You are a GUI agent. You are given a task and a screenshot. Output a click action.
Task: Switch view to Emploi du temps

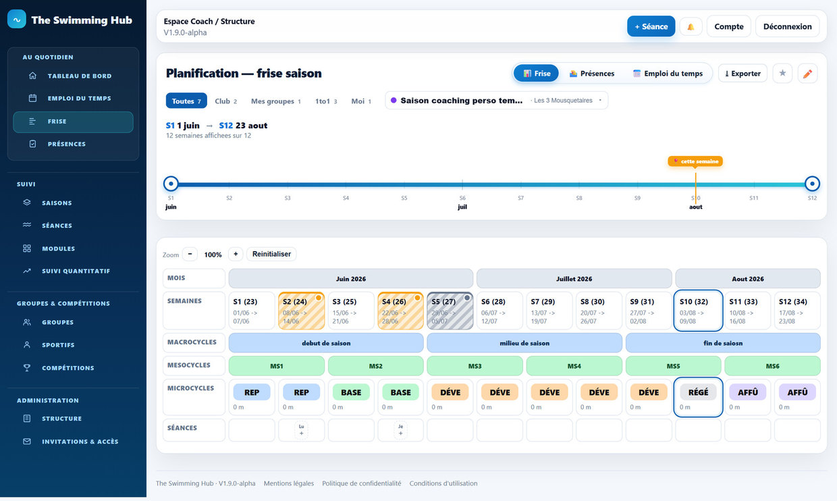(668, 74)
